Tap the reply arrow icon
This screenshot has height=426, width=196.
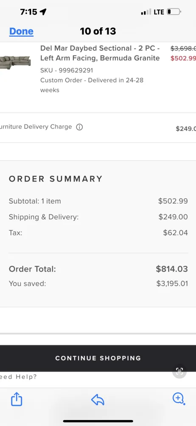[x=98, y=400]
